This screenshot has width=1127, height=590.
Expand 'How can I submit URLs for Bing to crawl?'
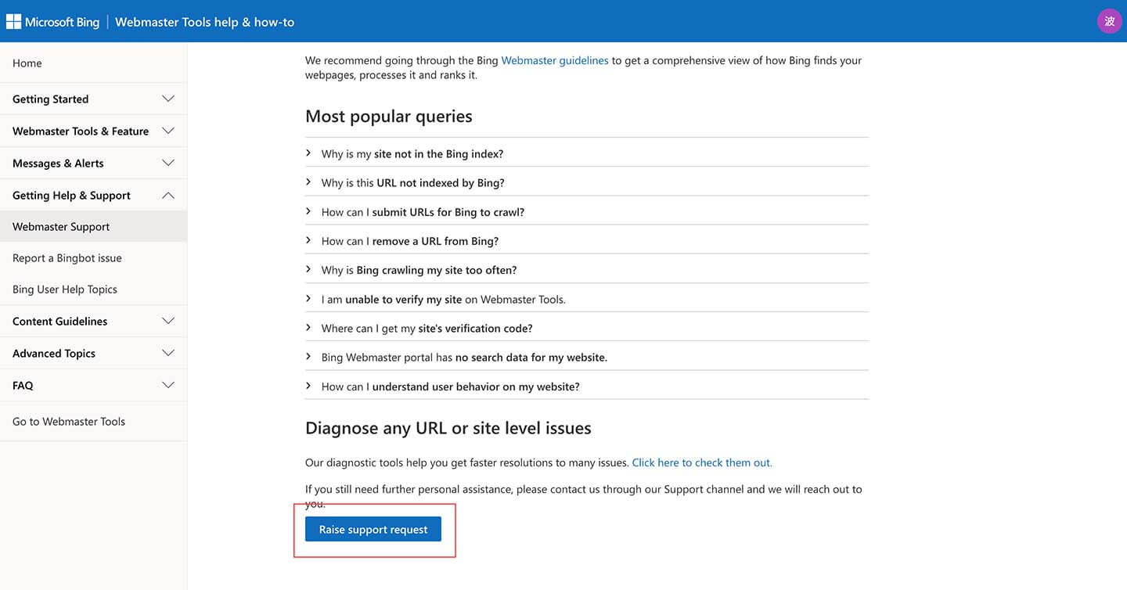[x=587, y=212]
